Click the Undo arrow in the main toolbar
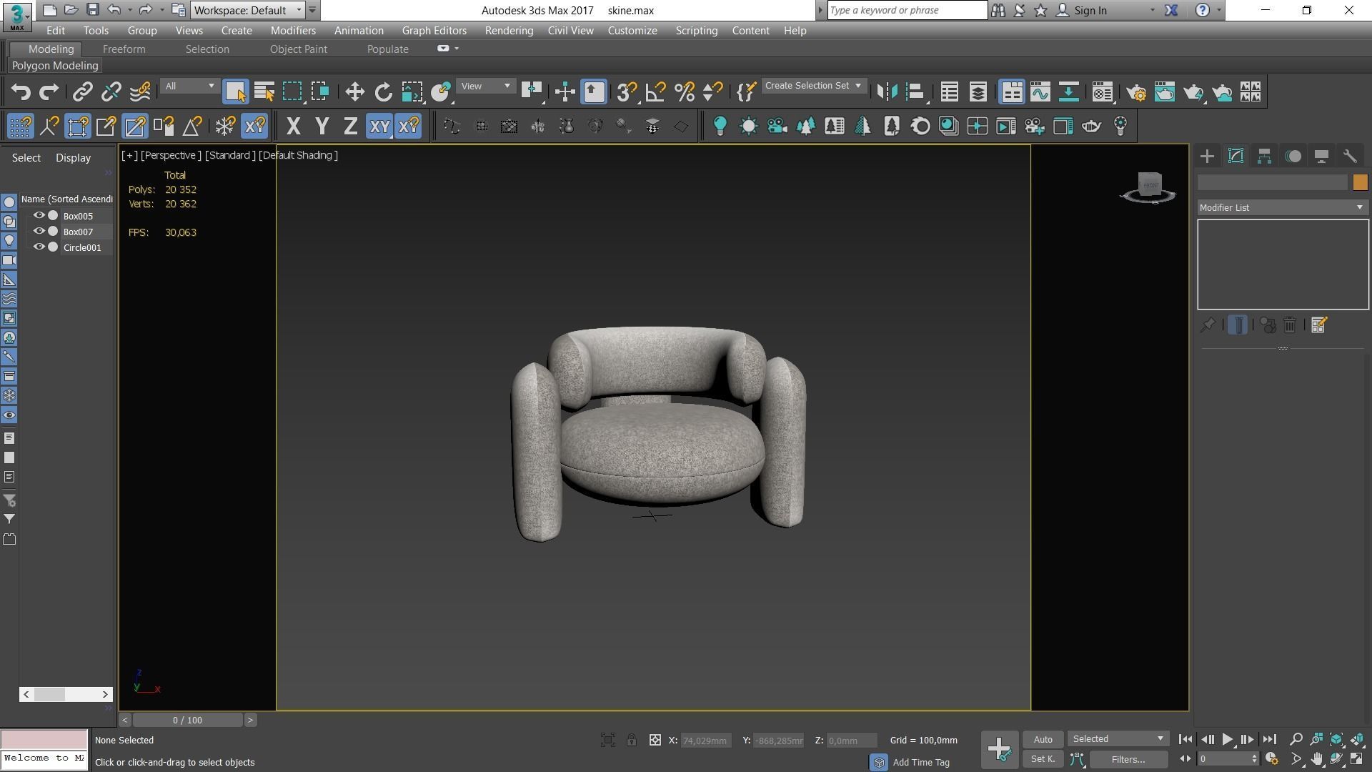This screenshot has height=772, width=1372. pyautogui.click(x=21, y=91)
